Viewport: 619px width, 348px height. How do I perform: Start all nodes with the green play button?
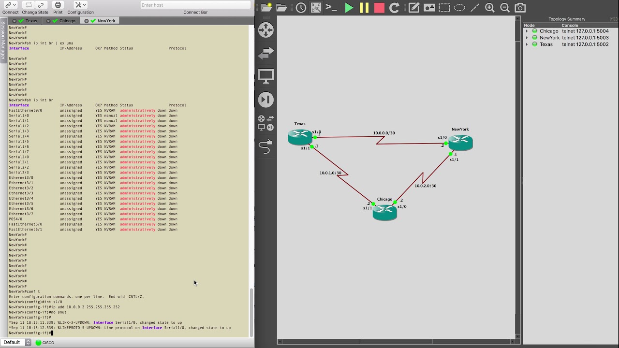tap(349, 8)
